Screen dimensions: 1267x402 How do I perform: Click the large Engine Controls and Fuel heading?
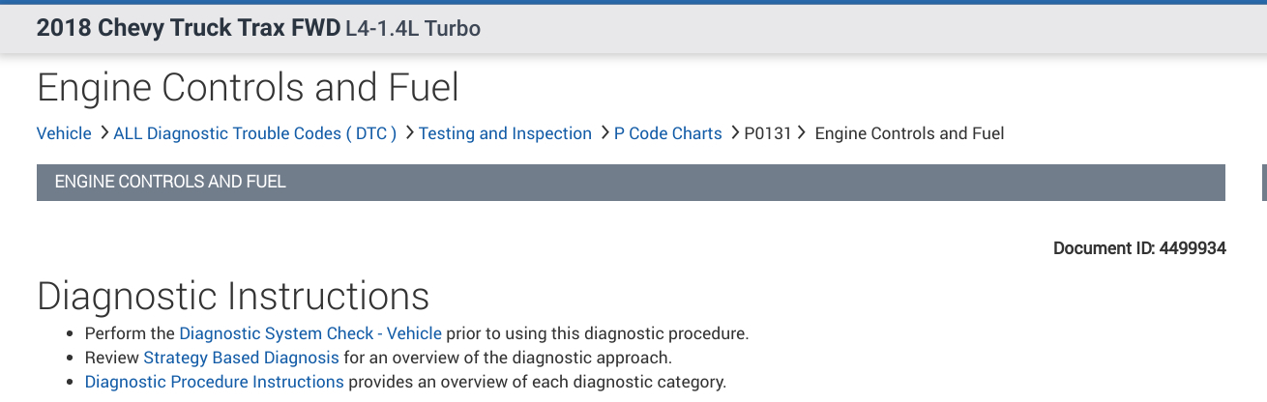click(x=248, y=88)
